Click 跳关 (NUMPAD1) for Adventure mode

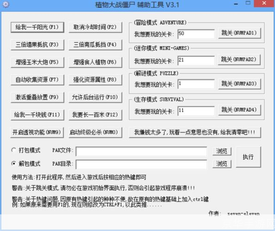tap(239, 33)
